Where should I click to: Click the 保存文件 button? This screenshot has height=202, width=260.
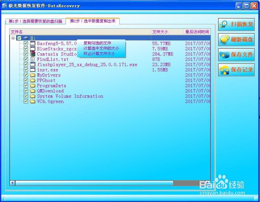coord(236,55)
